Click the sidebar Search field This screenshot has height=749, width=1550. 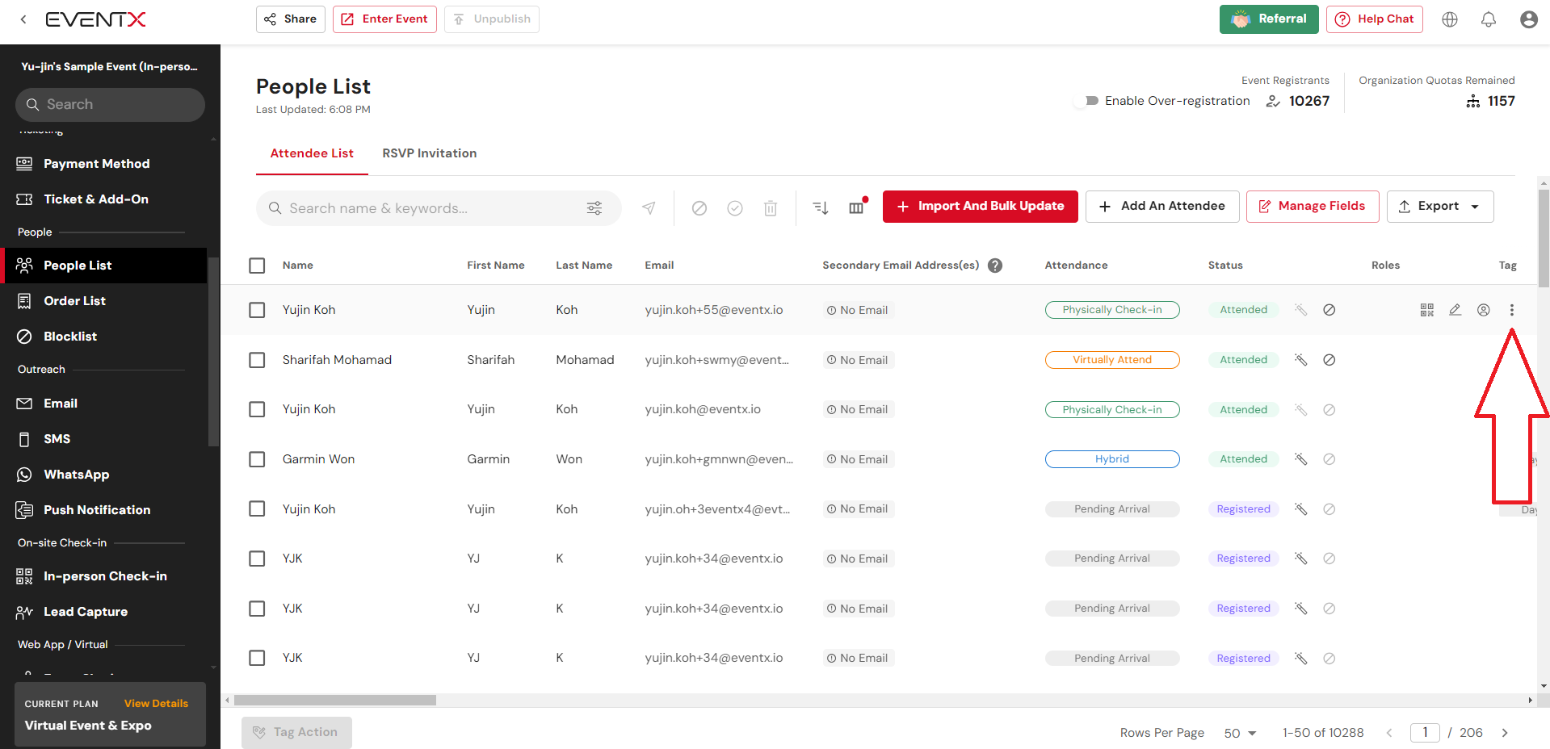point(110,105)
